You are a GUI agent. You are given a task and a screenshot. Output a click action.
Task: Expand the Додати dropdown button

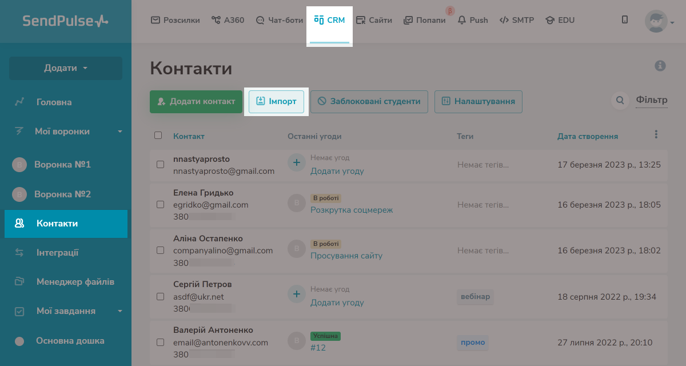[66, 68]
